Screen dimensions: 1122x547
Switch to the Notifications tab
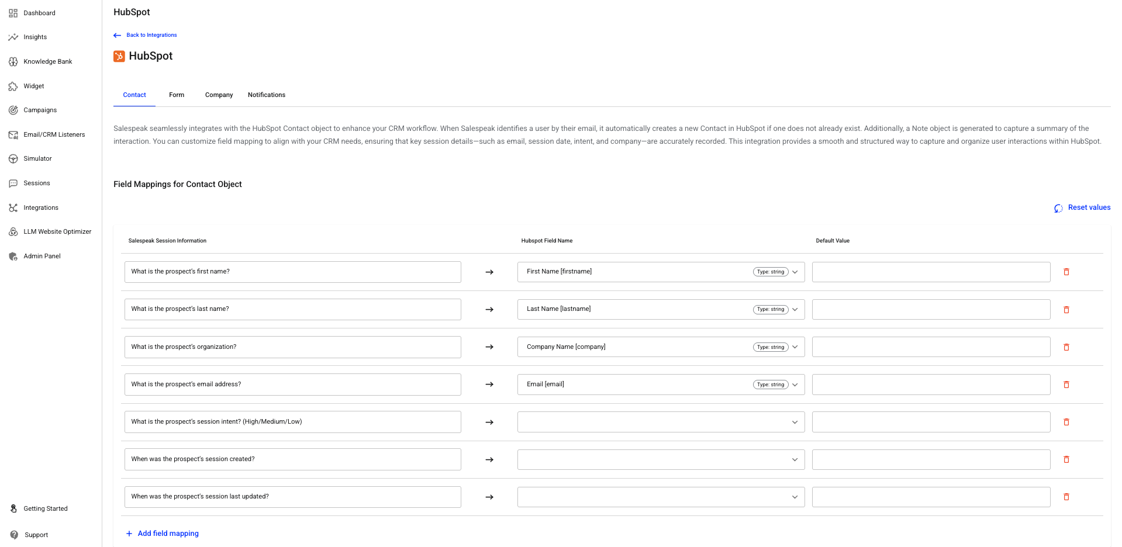(267, 95)
